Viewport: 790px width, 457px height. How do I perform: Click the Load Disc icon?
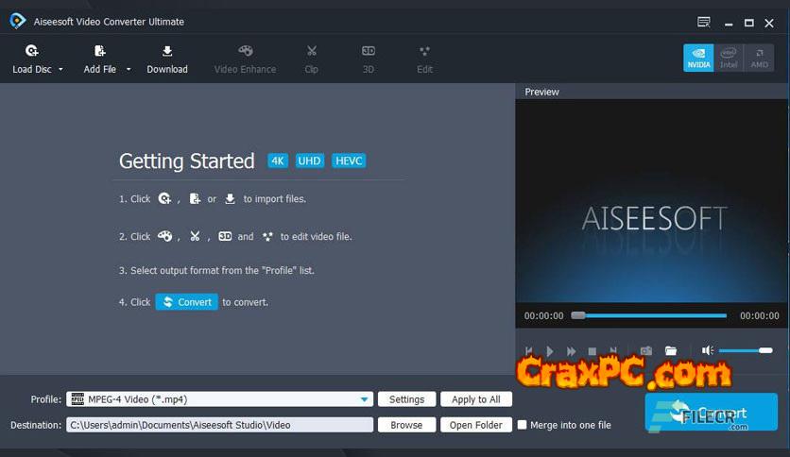tap(32, 51)
